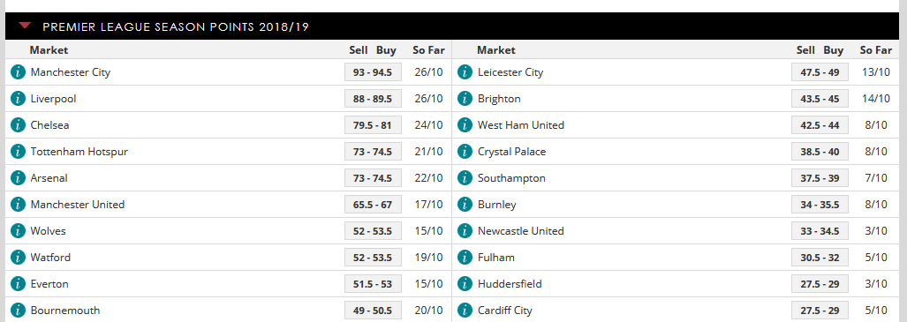Open info icon for Everton
The height and width of the screenshot is (322, 907).
(18, 284)
